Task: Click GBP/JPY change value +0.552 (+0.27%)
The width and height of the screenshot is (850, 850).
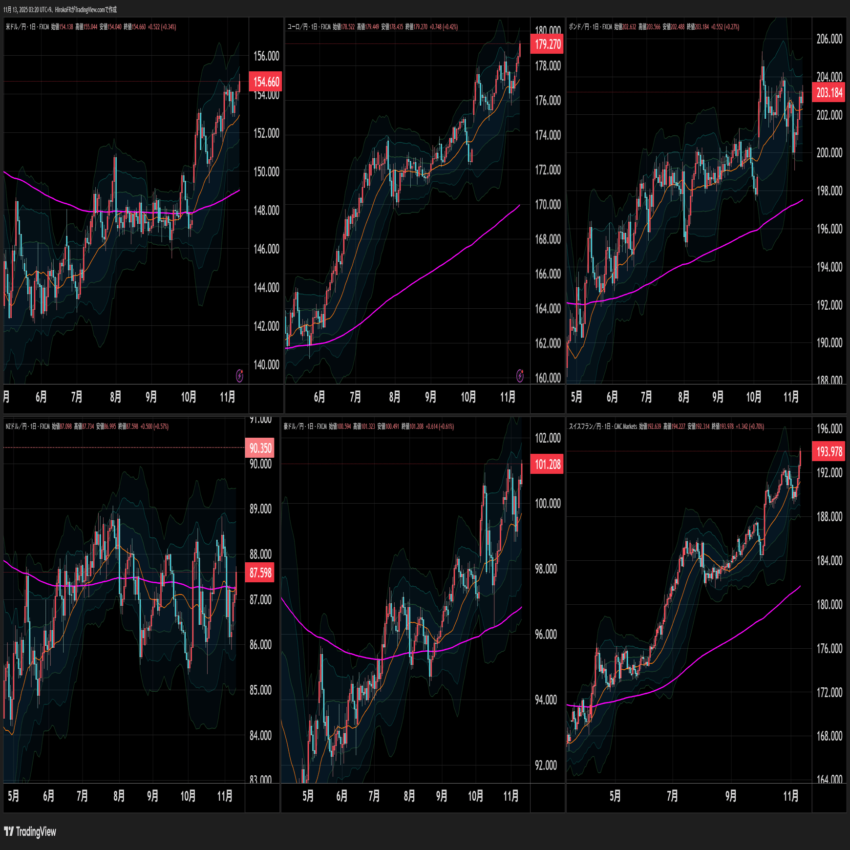Action: click(725, 27)
